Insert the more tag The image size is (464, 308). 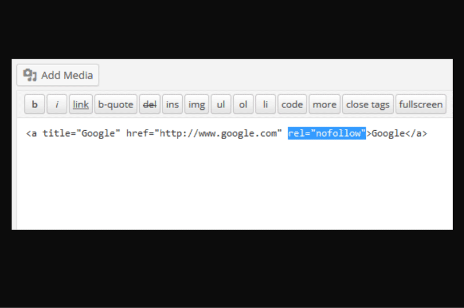(x=324, y=105)
